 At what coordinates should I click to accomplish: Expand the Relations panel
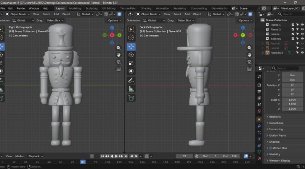(274, 117)
